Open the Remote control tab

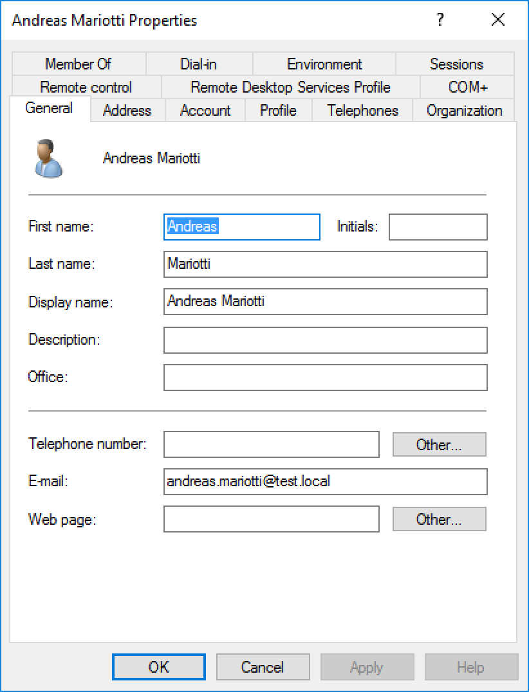[x=86, y=87]
